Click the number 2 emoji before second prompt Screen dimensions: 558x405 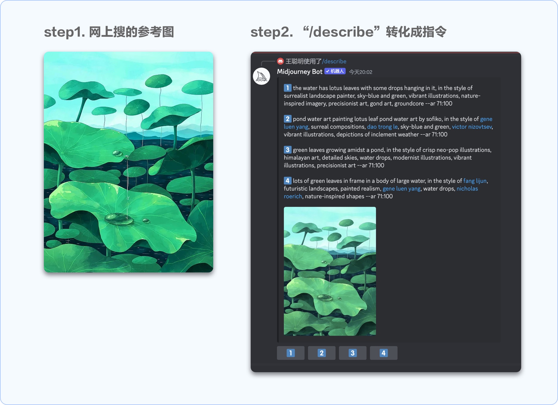(288, 119)
